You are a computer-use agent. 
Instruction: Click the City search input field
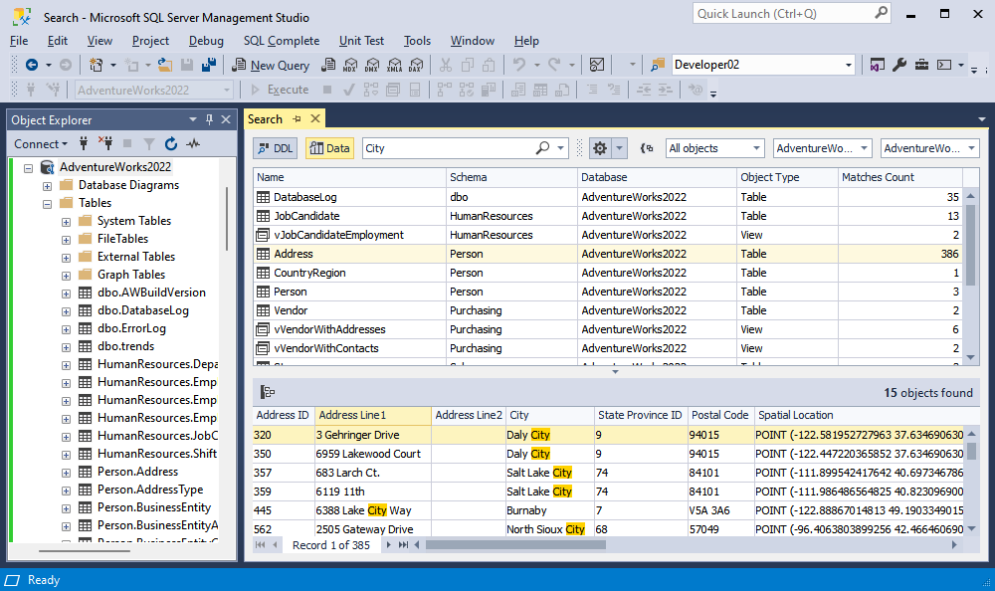(x=450, y=148)
